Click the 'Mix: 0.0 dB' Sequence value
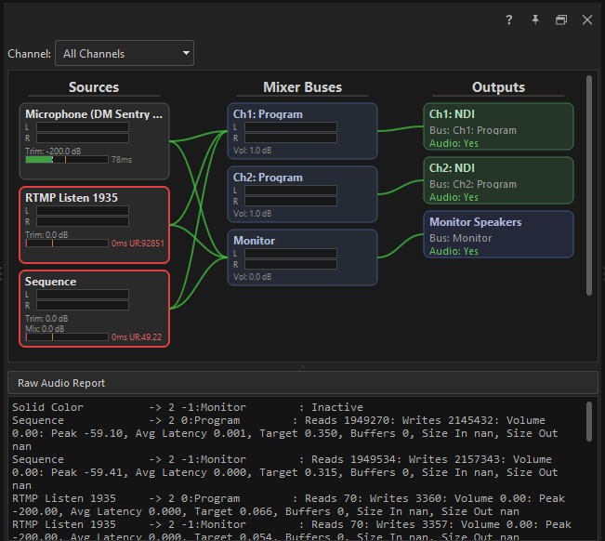 [45, 329]
